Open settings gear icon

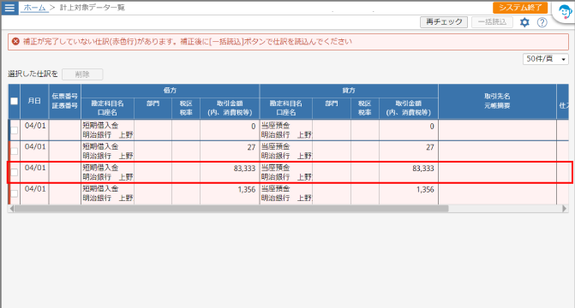(x=524, y=22)
